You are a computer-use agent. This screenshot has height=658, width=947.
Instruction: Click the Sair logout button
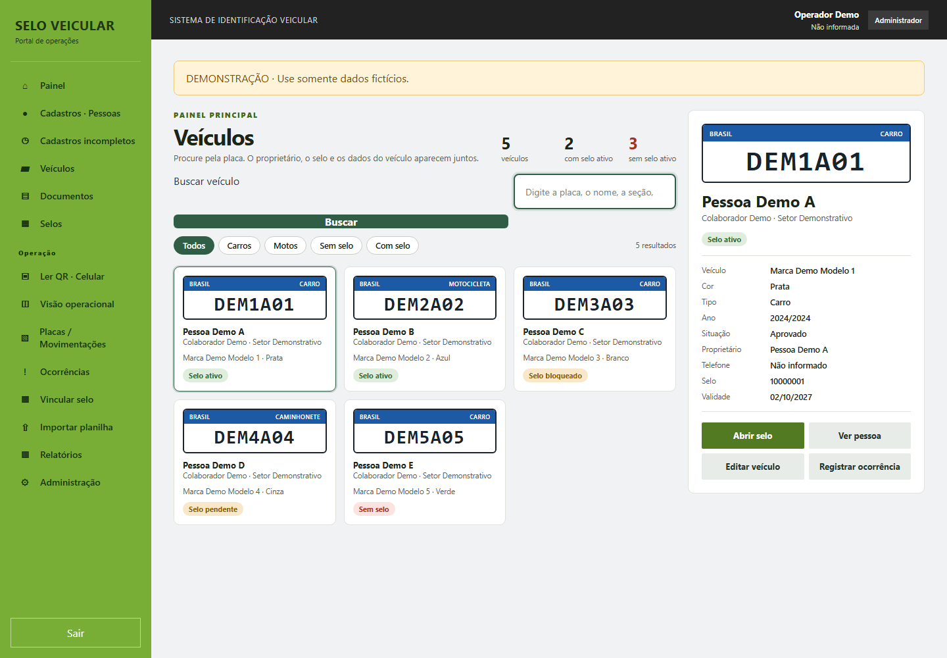pyautogui.click(x=76, y=633)
